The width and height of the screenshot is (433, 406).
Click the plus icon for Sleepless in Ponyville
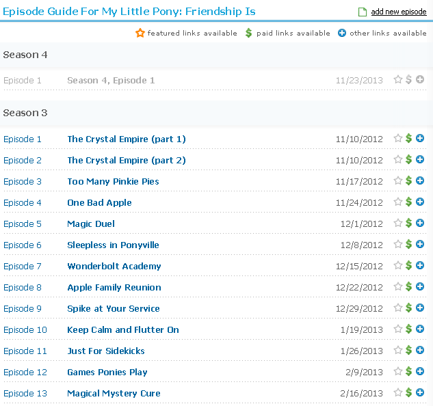pos(420,244)
